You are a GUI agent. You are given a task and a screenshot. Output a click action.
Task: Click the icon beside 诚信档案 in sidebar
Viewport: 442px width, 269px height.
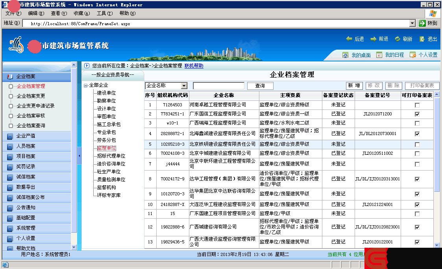point(10,178)
